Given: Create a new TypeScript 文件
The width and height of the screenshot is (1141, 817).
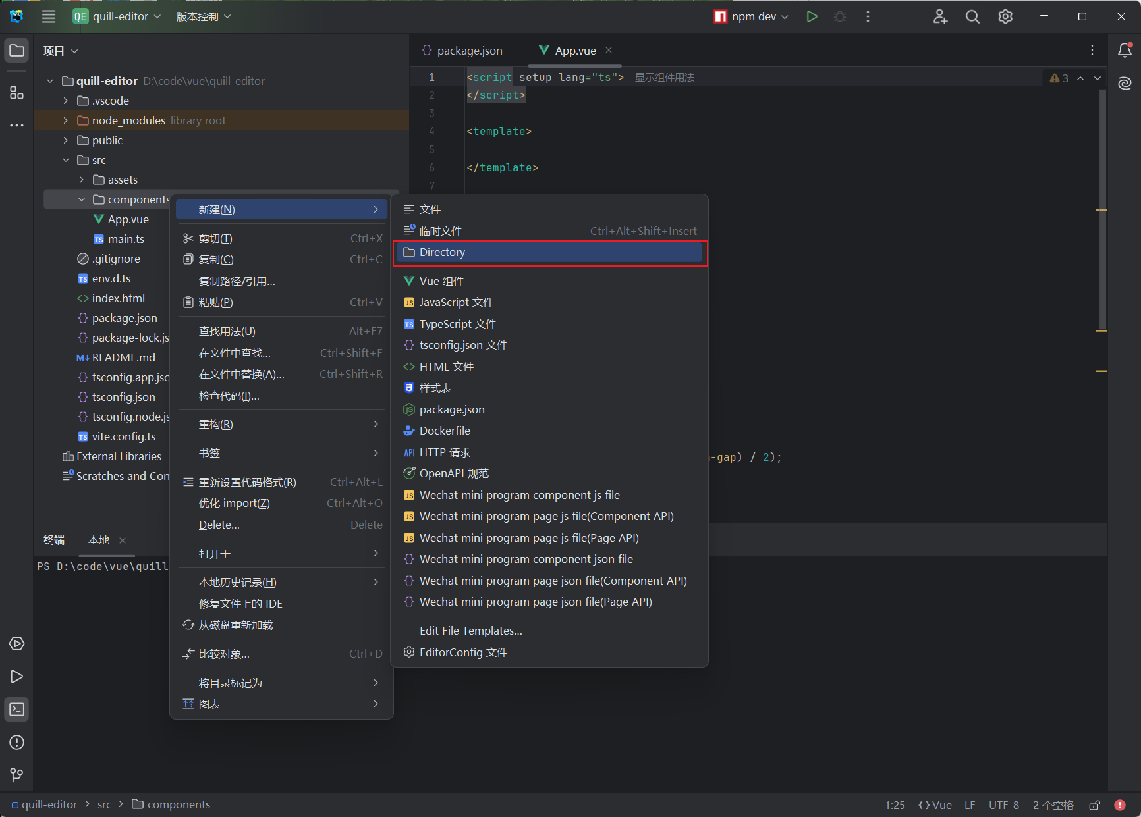Looking at the screenshot, I should (x=550, y=324).
